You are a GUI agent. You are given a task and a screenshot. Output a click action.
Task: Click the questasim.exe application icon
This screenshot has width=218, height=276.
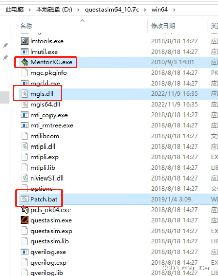(24, 220)
